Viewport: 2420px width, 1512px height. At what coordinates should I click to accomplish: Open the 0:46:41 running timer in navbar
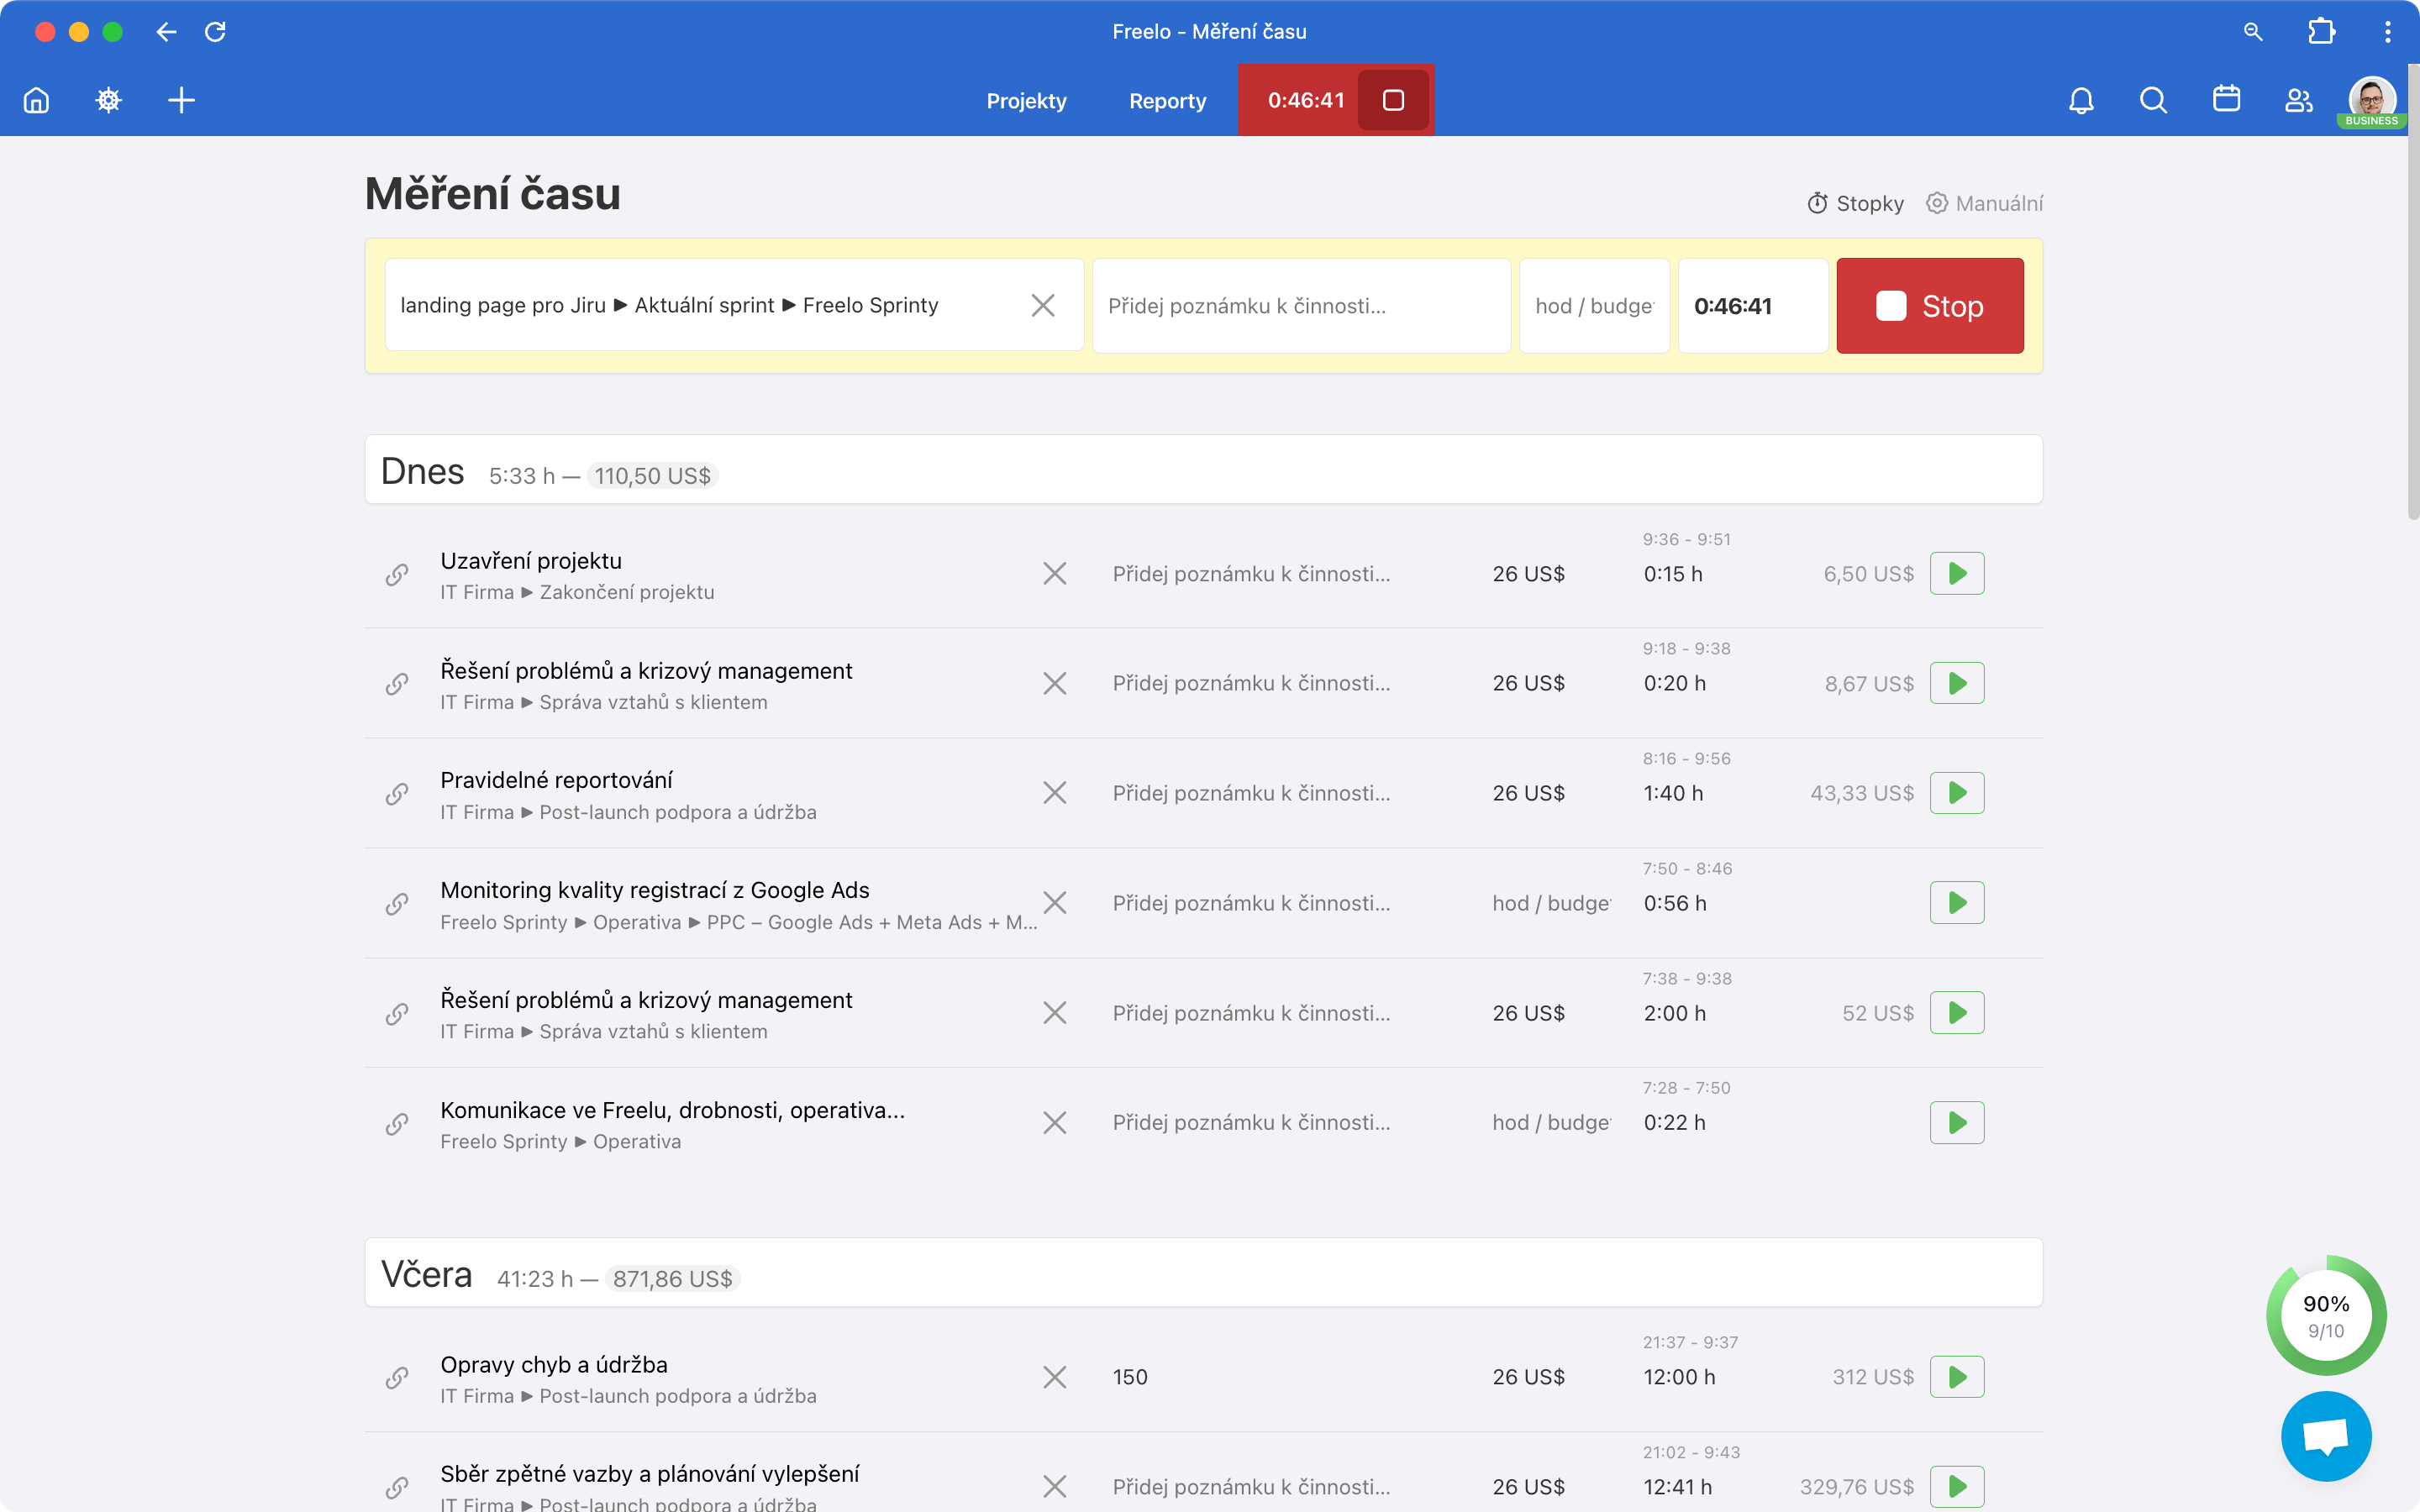coord(1306,100)
